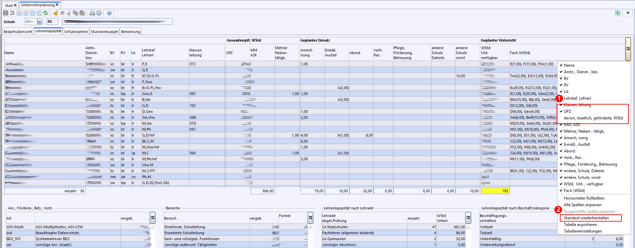The width and height of the screenshot is (635, 248).
Task: Click the Undo arrow toolbar icon
Action: point(12,13)
